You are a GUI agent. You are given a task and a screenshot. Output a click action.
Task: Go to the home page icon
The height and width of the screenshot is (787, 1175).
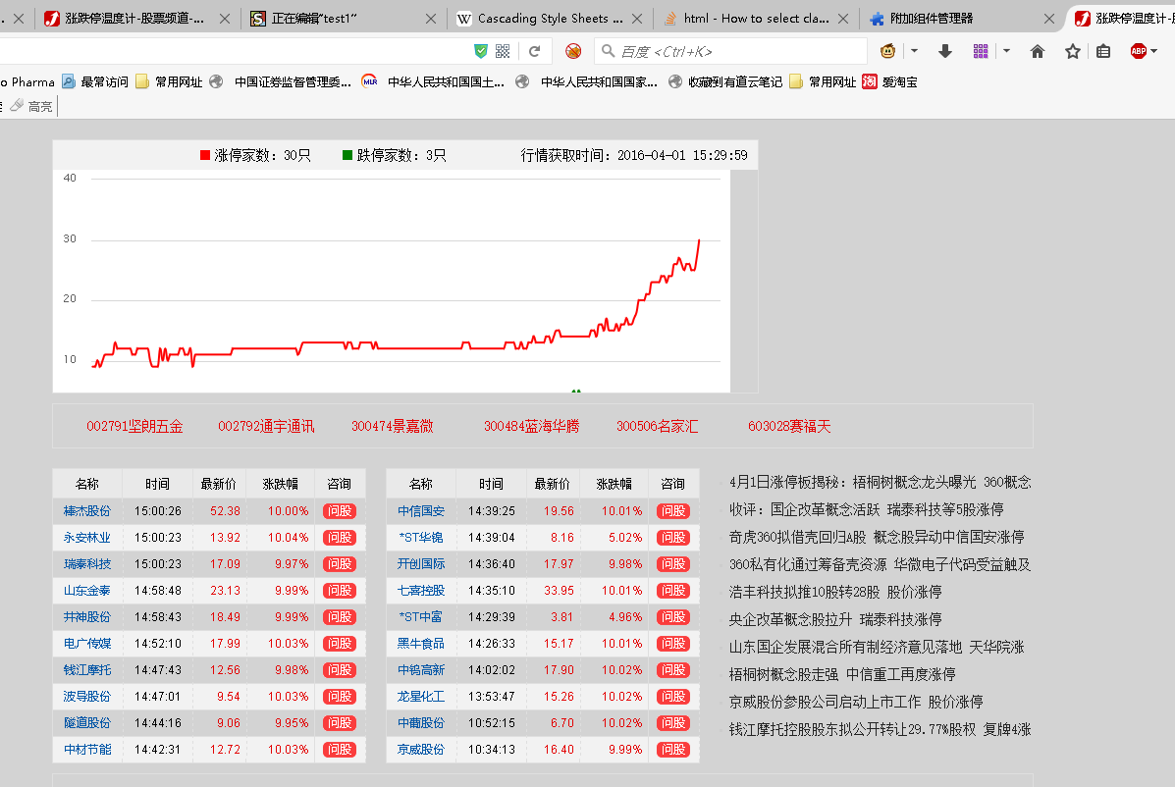click(1038, 51)
